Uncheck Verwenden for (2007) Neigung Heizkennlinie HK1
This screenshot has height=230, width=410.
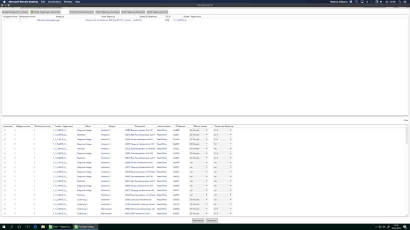[x=4, y=144]
